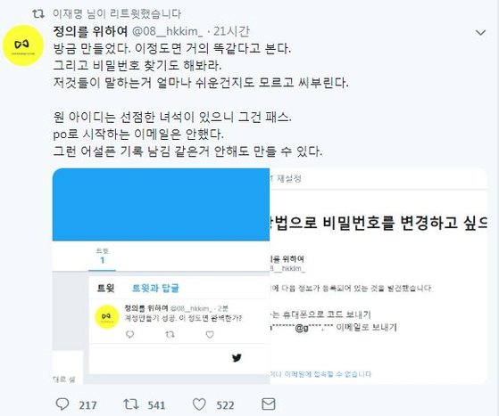Retweet using the icon beside 541
The image size is (499, 416).
click(131, 404)
